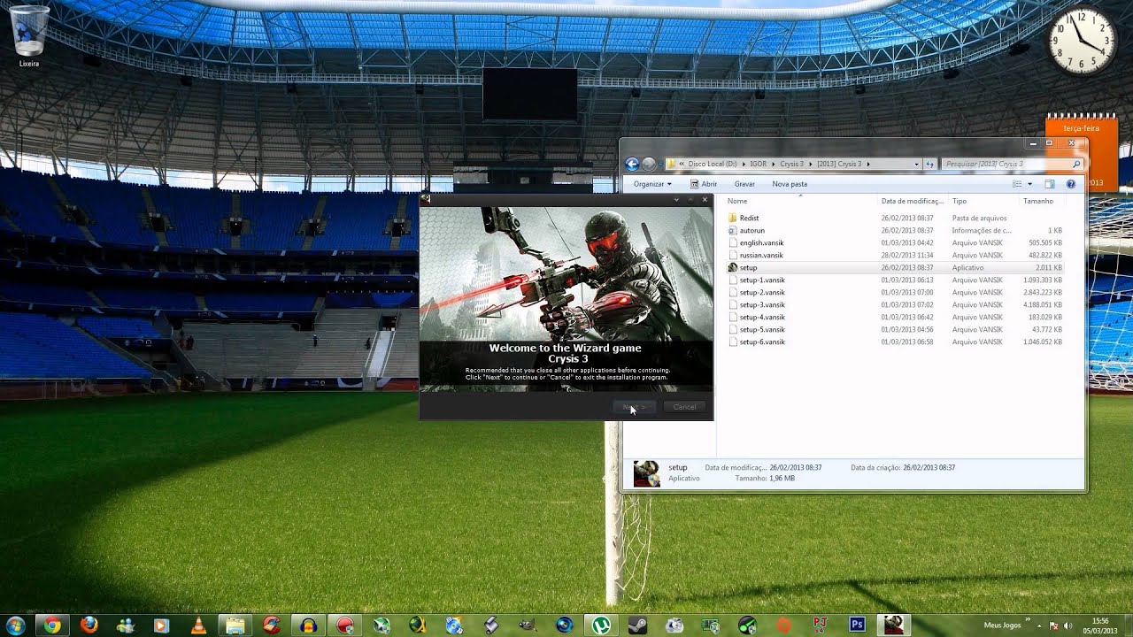Navigate to Crysis 3 breadcrumb folder
This screenshot has height=637, width=1133.
click(x=792, y=164)
